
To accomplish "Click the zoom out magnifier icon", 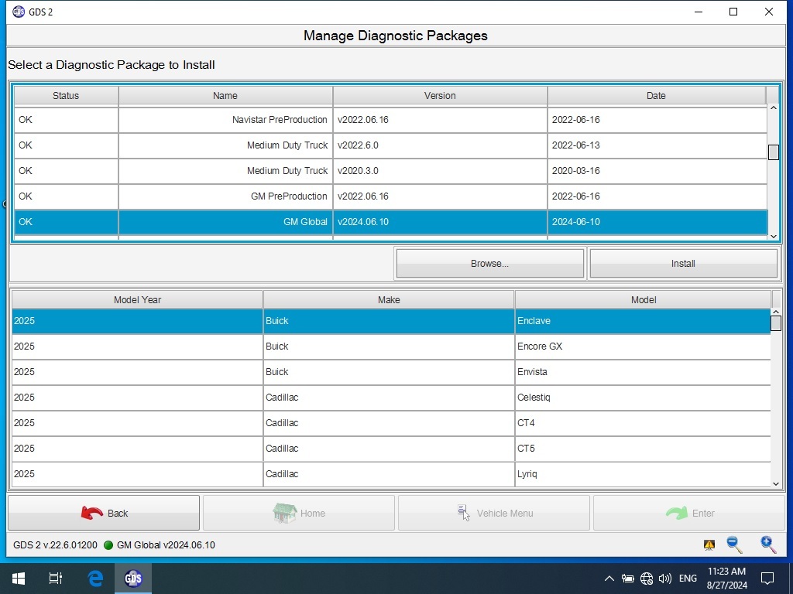I will pyautogui.click(x=734, y=544).
